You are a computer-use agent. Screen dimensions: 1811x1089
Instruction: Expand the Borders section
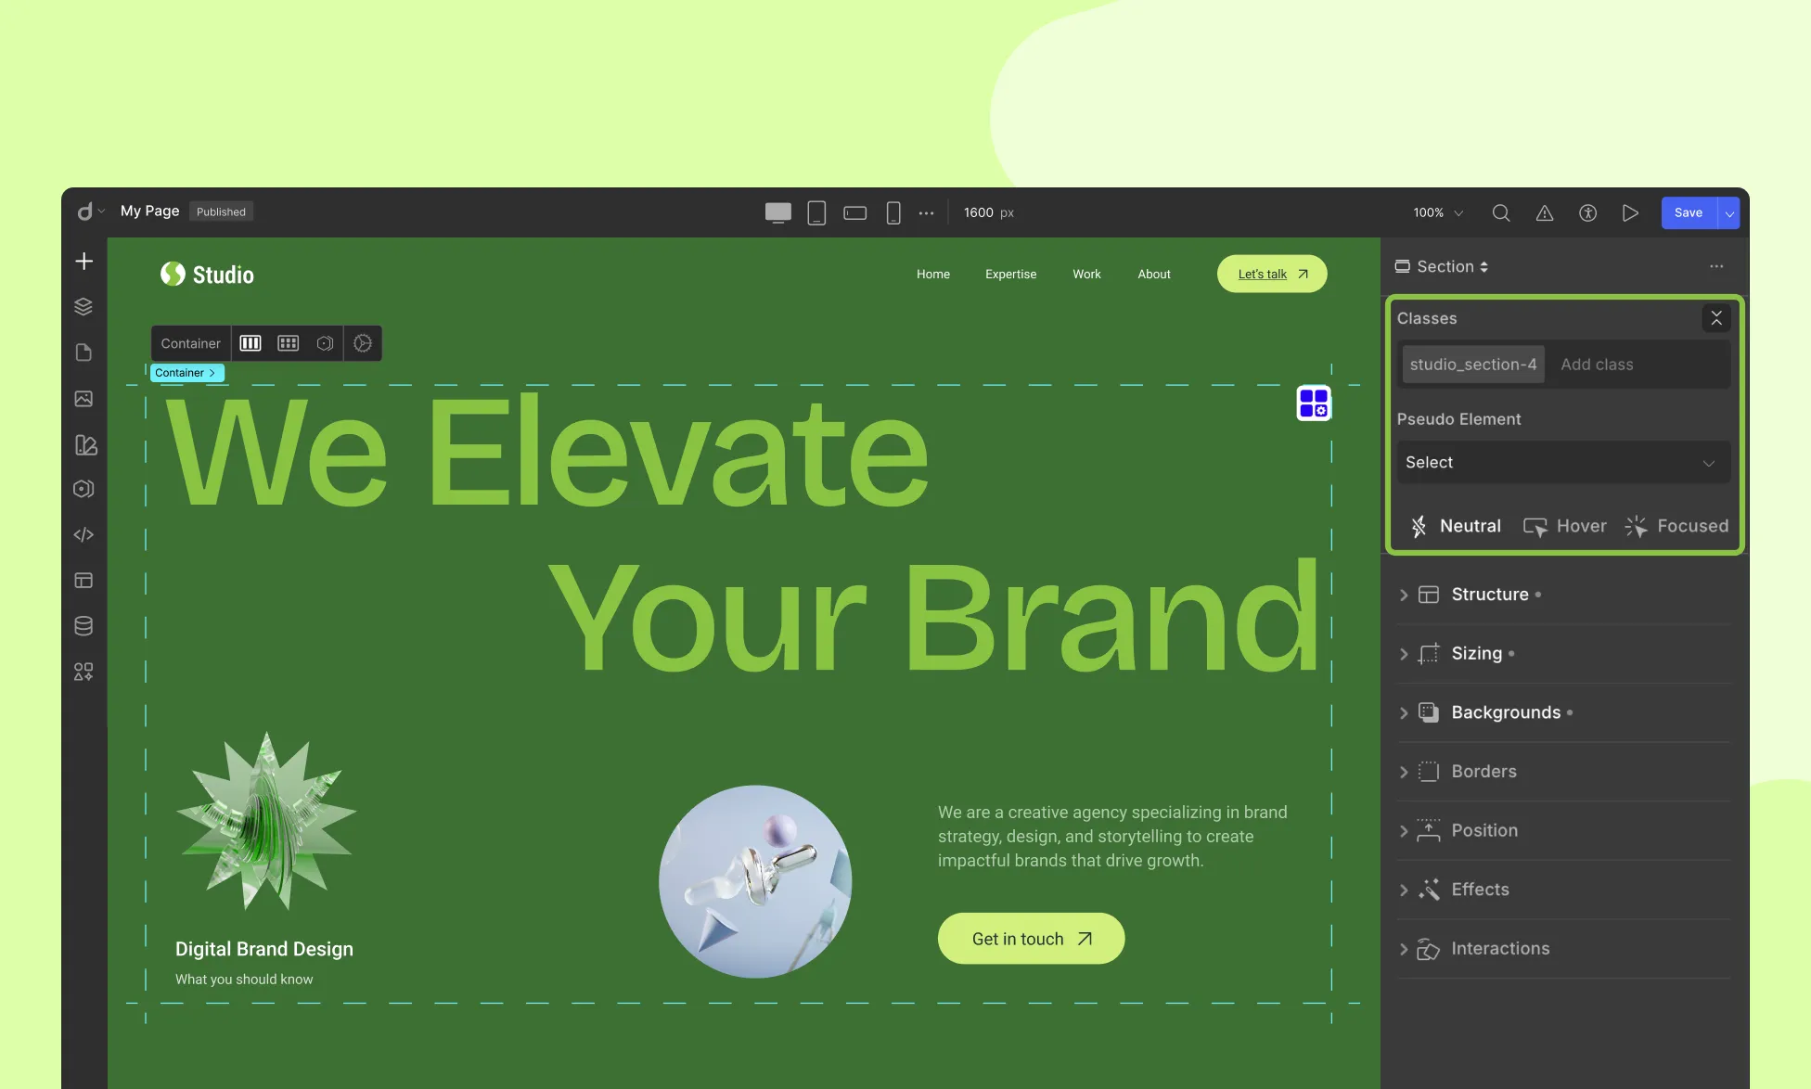1563,772
